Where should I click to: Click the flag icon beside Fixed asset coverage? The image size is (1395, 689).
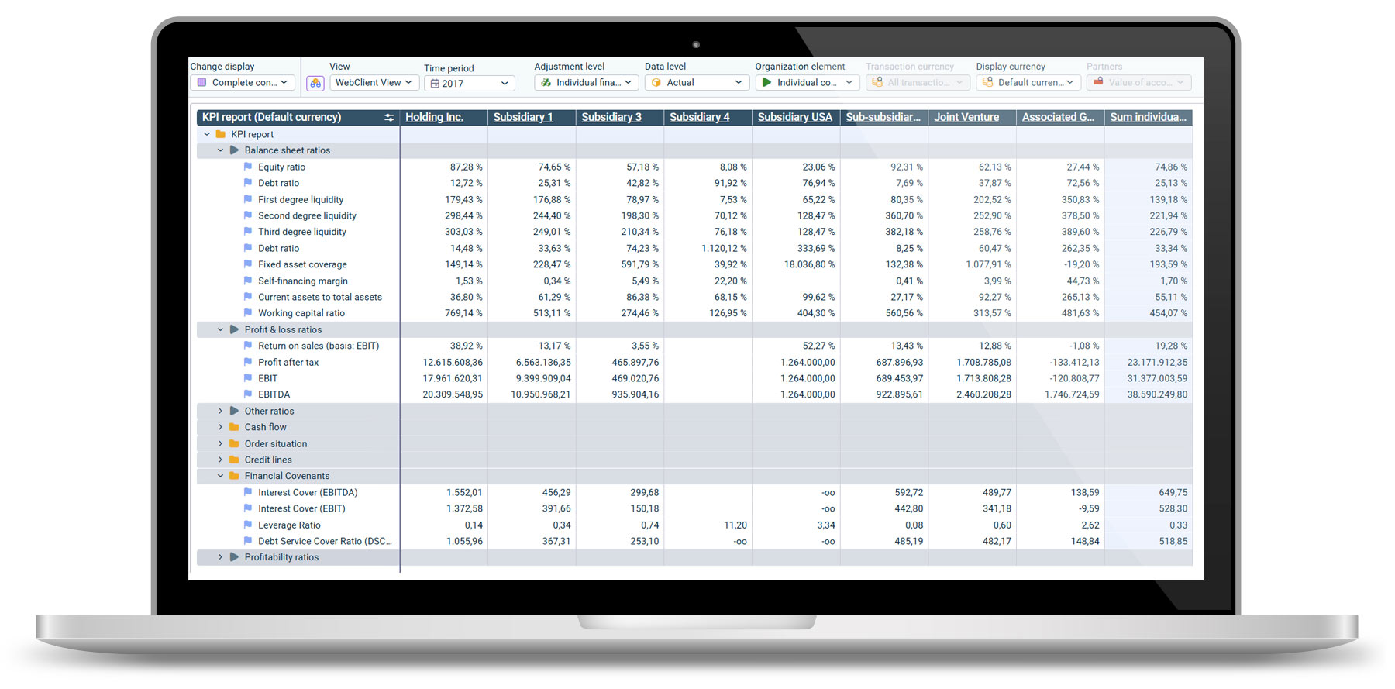point(248,264)
